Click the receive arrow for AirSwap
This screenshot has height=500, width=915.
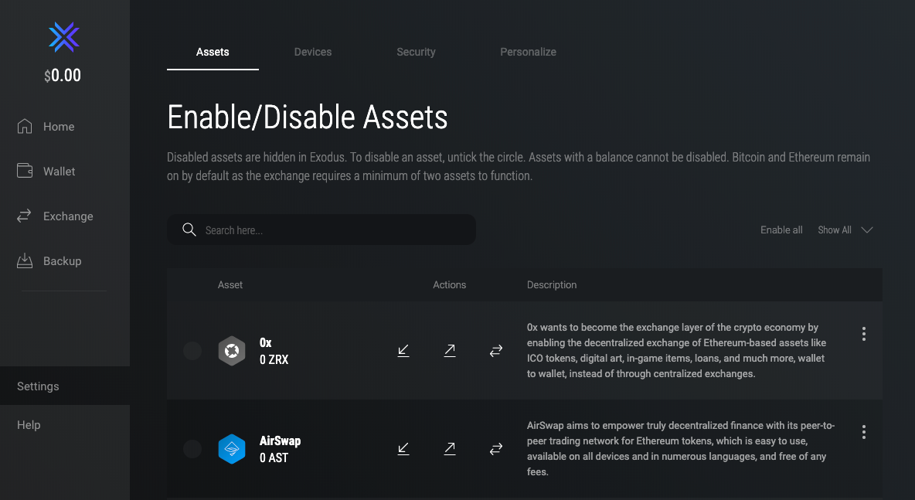coord(403,449)
